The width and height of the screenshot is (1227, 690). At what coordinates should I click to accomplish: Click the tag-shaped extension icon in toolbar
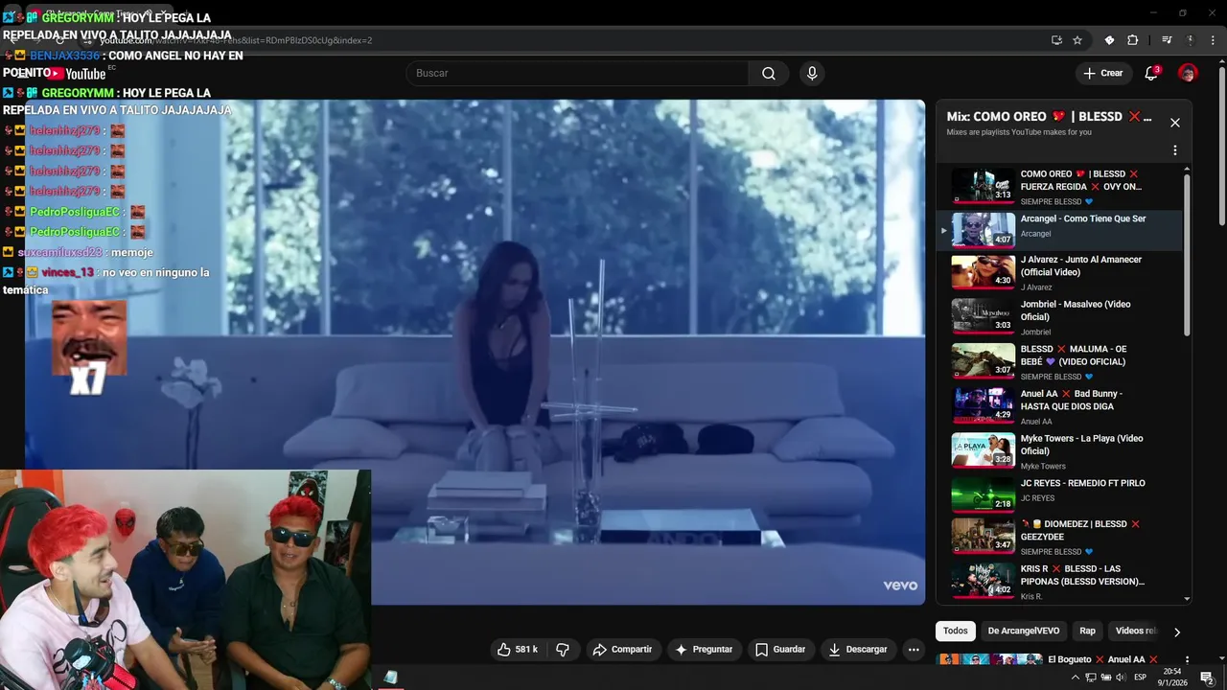(x=1109, y=40)
